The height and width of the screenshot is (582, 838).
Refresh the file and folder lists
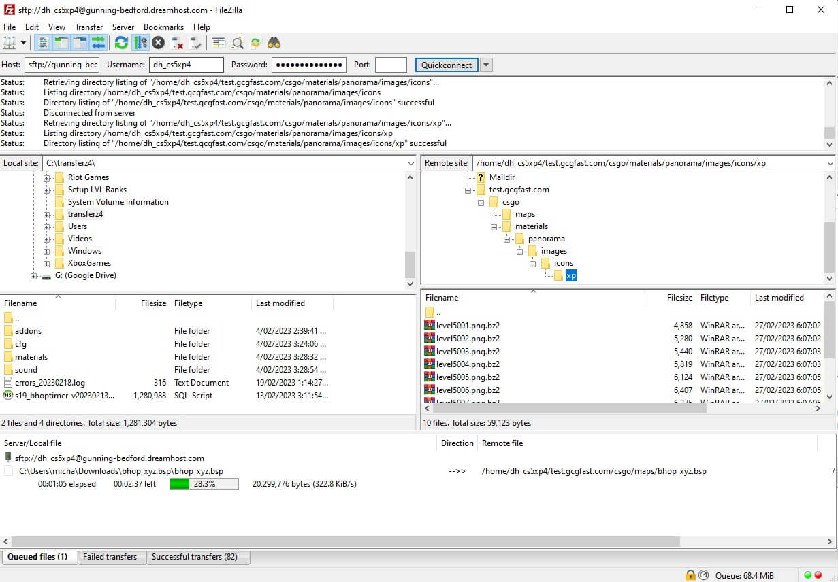tap(121, 43)
